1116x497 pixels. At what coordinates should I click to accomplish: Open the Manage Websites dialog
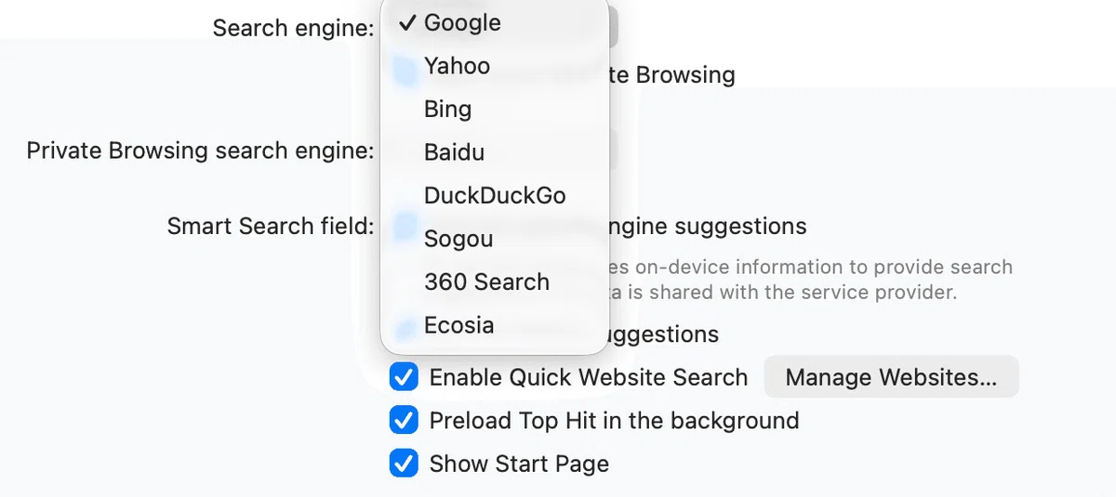click(891, 377)
